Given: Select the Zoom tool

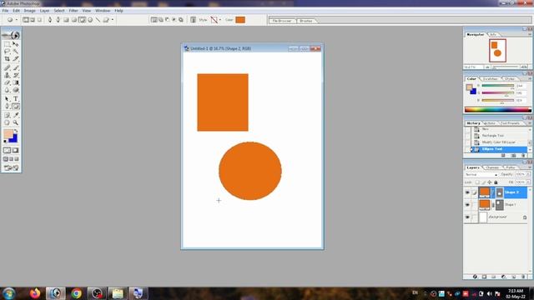Looking at the screenshot, I should pos(15,122).
